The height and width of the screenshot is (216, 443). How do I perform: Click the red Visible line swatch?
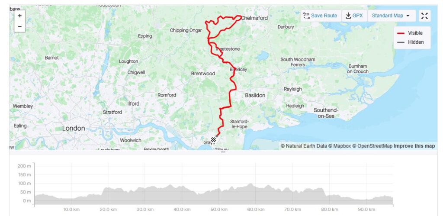click(401, 33)
